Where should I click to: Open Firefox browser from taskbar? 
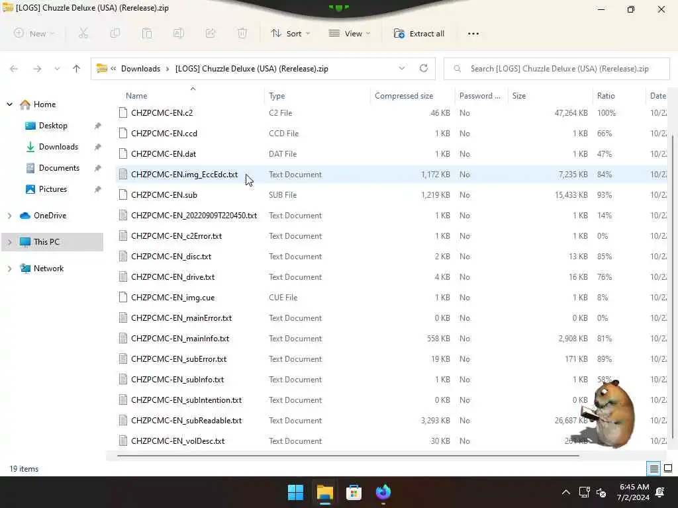[383, 492]
